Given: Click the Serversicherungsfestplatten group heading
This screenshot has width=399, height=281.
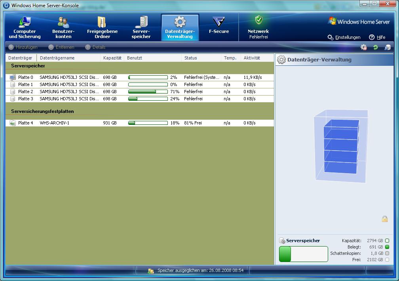Looking at the screenshot, I should click(42, 112).
